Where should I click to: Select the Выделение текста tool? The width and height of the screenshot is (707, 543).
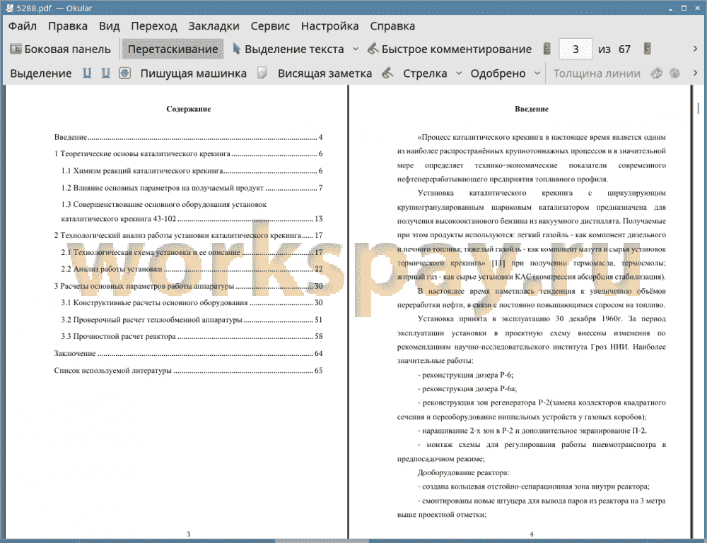[288, 49]
